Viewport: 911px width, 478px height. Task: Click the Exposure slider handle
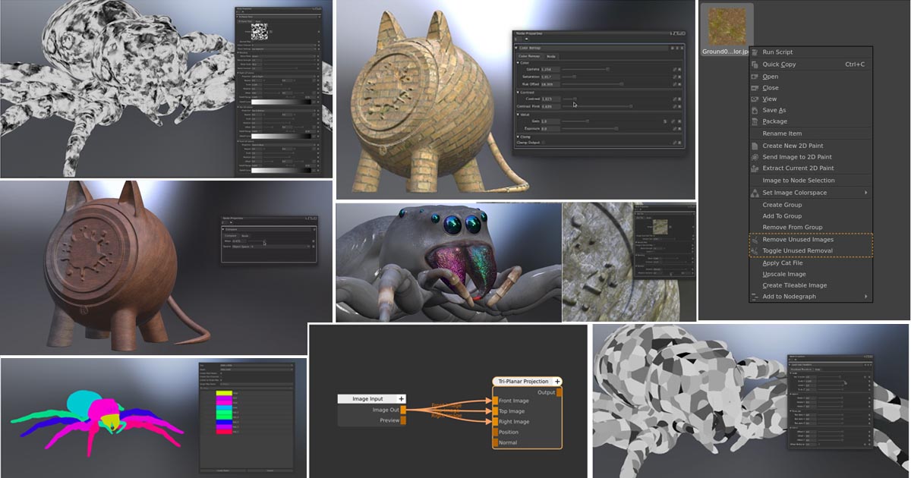click(616, 129)
